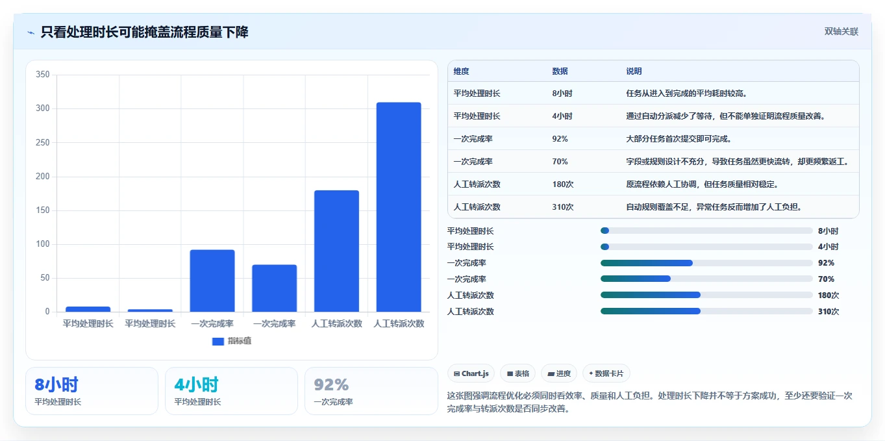The image size is (885, 441).
Task: Click the table description starting 通过自动分派减少了等待
Action: tap(725, 116)
